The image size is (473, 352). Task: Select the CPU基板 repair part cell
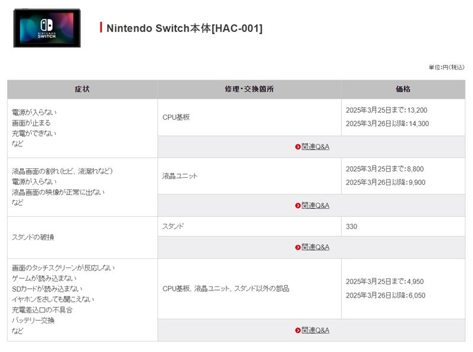pos(176,117)
